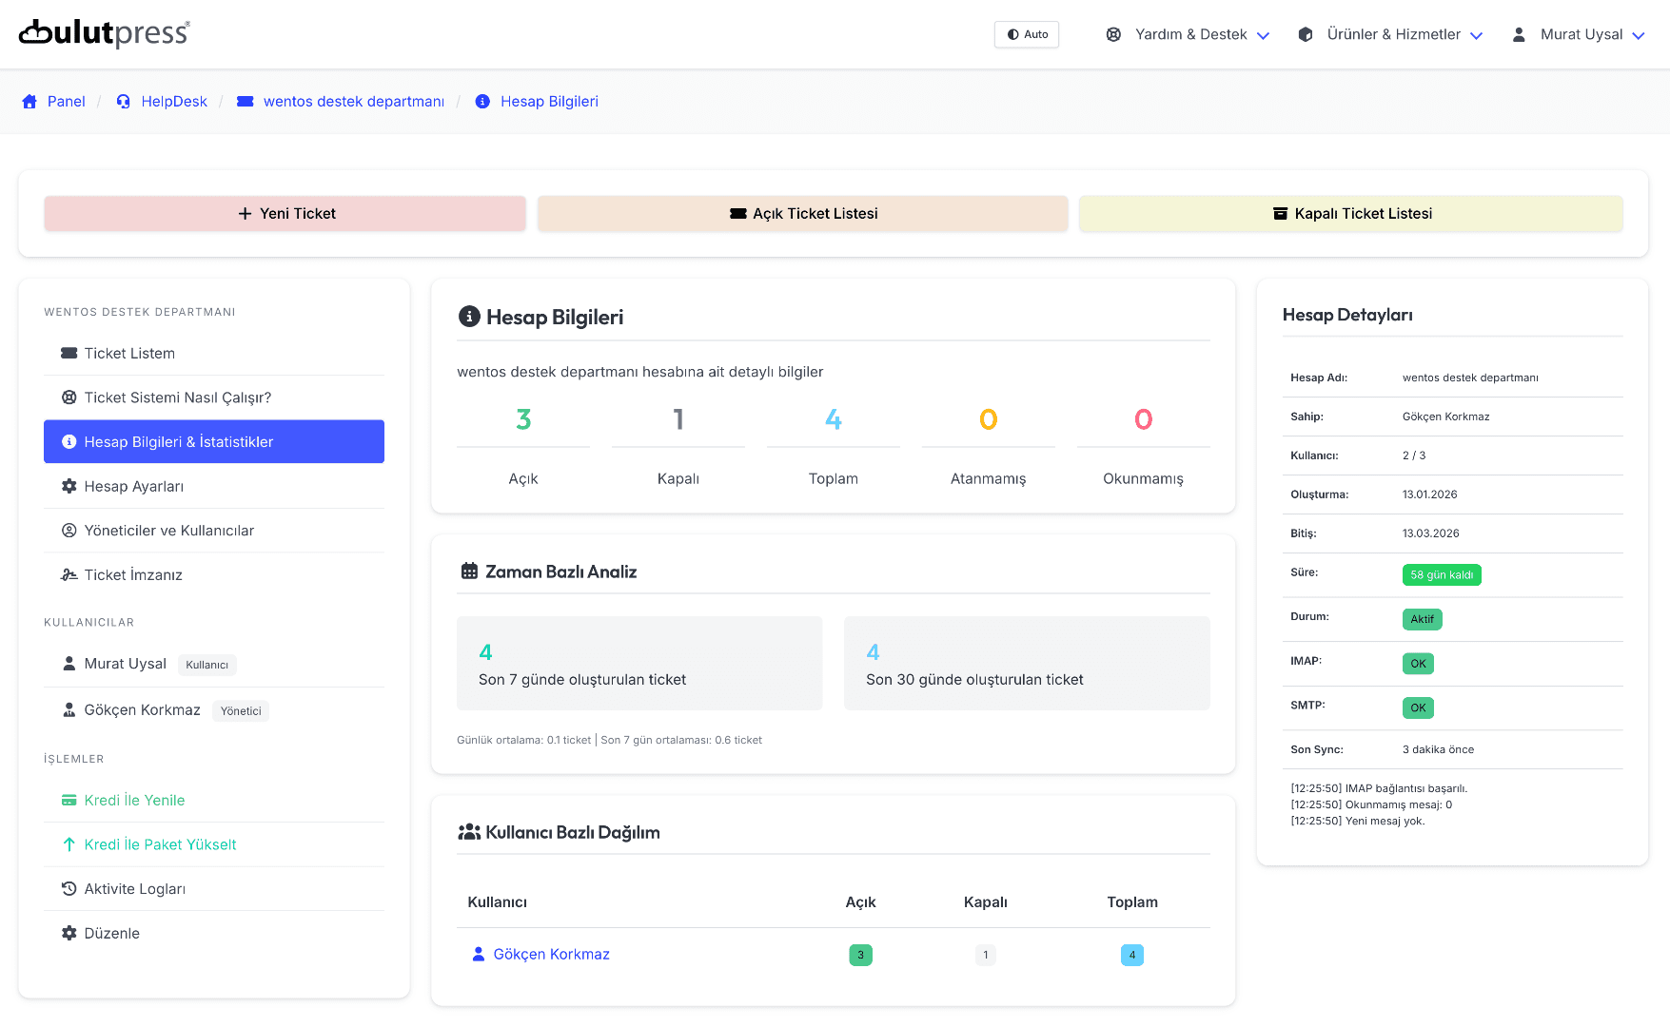Create a new ticket with Yeni Ticket
The image size is (1670, 1027).
[285, 214]
